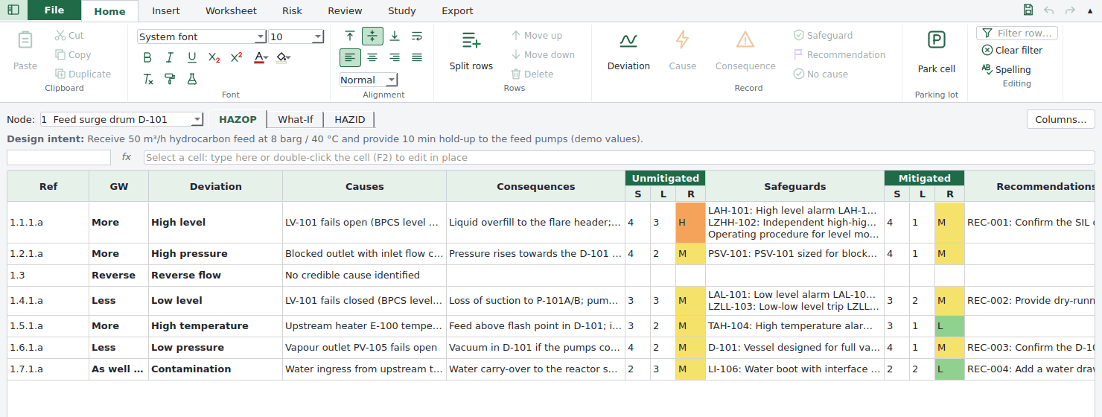This screenshot has width=1102, height=417.
Task: Add a Recommendation record
Action: tap(839, 55)
